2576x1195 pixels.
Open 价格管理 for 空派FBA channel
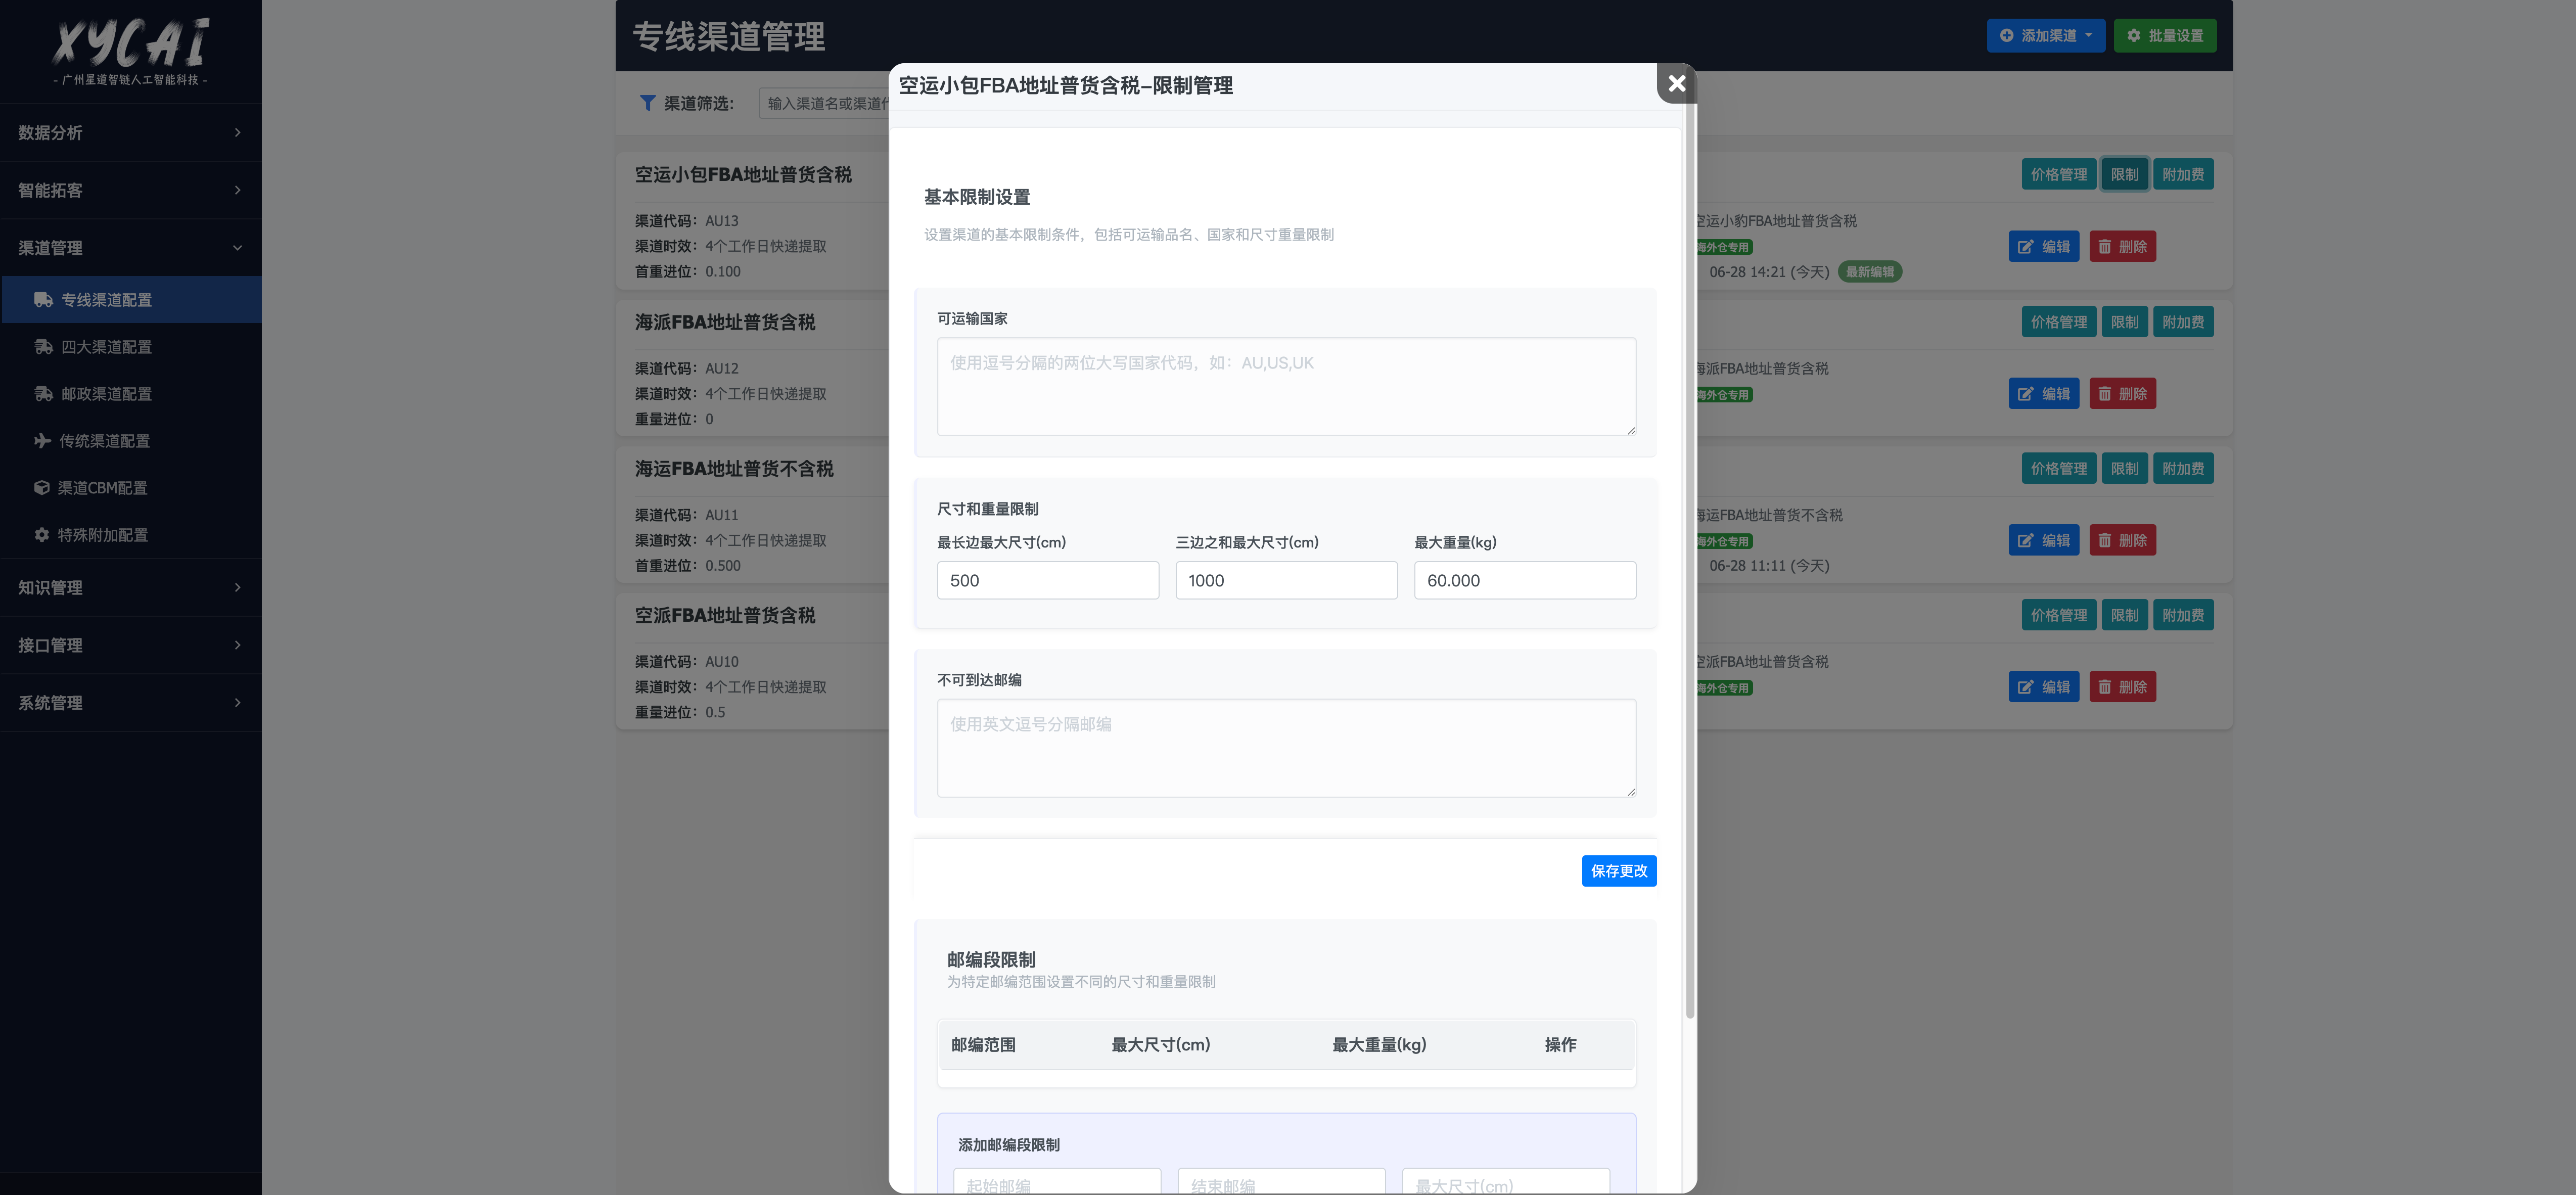tap(2059, 615)
